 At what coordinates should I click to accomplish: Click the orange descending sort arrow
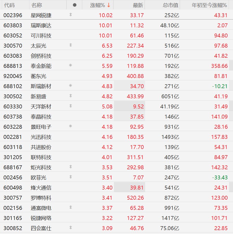(x=109, y=5)
